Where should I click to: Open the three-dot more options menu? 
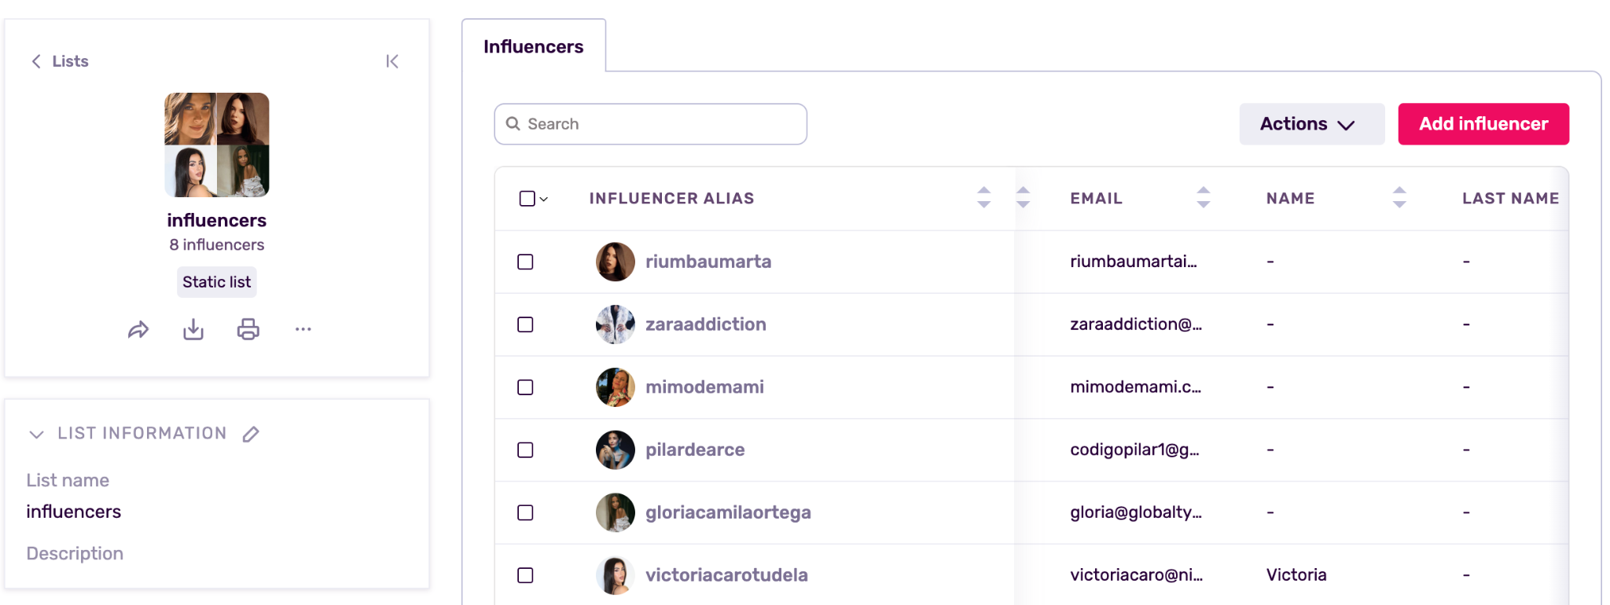coord(303,329)
